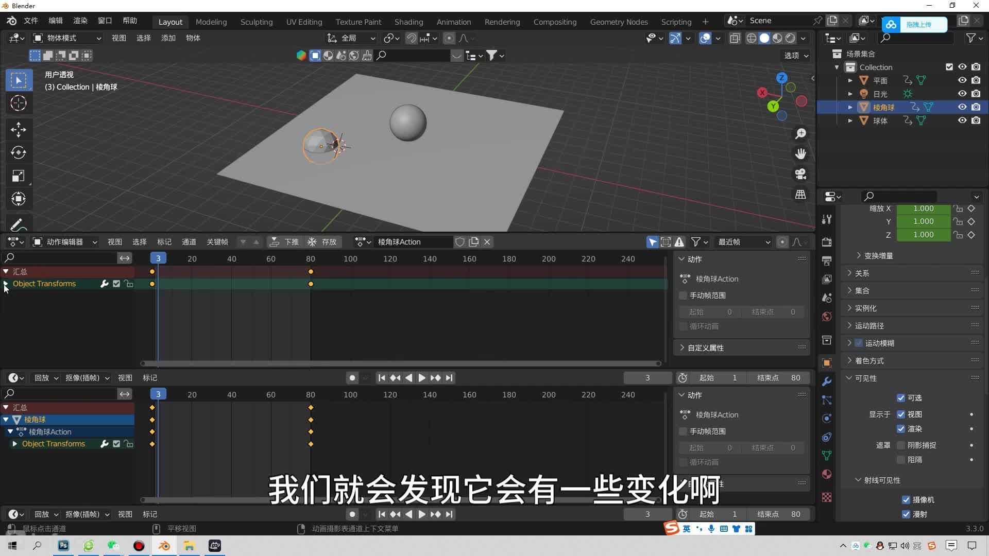The height and width of the screenshot is (556, 989).
Task: Open 物体模式 object mode dropdown
Action: [67, 38]
